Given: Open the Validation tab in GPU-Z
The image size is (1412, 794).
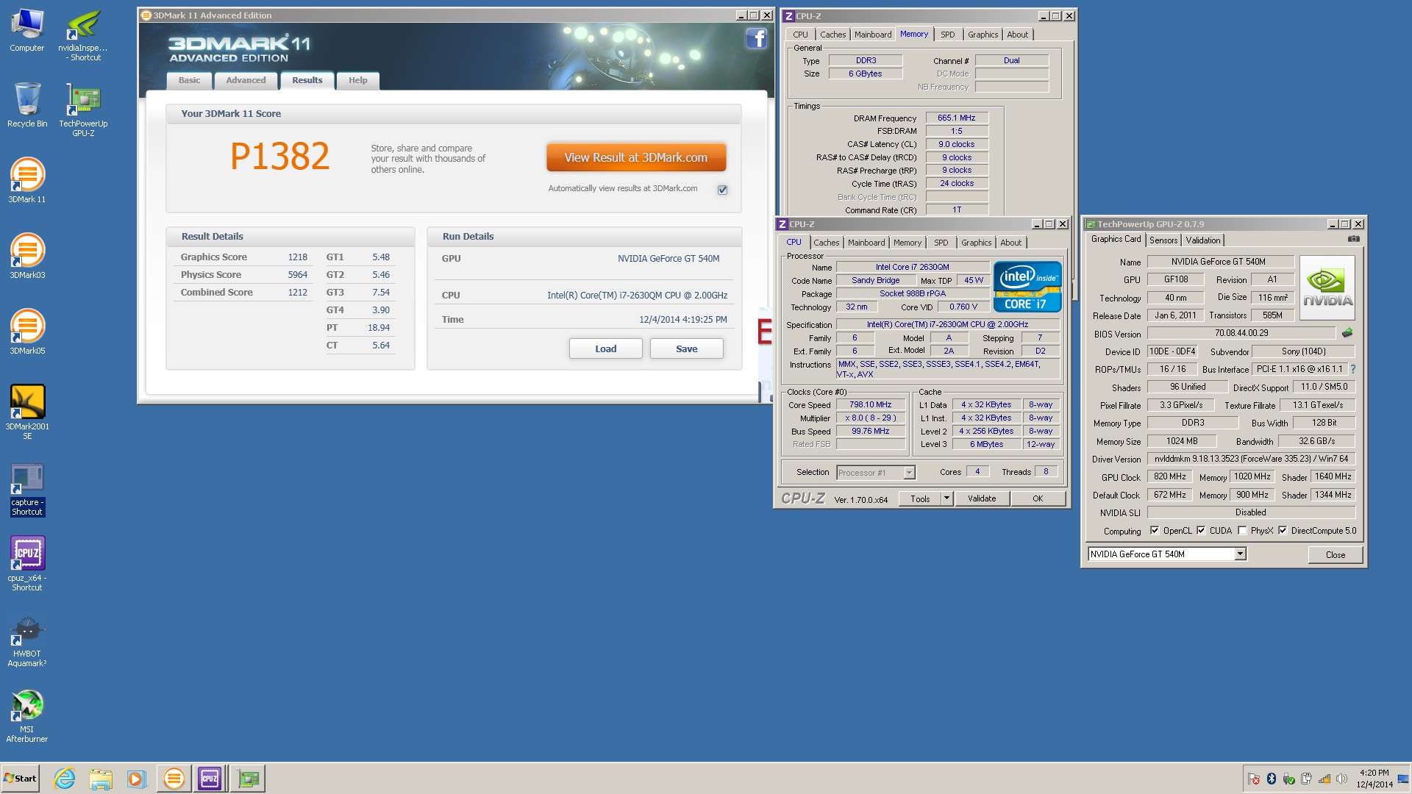Looking at the screenshot, I should pyautogui.click(x=1202, y=240).
